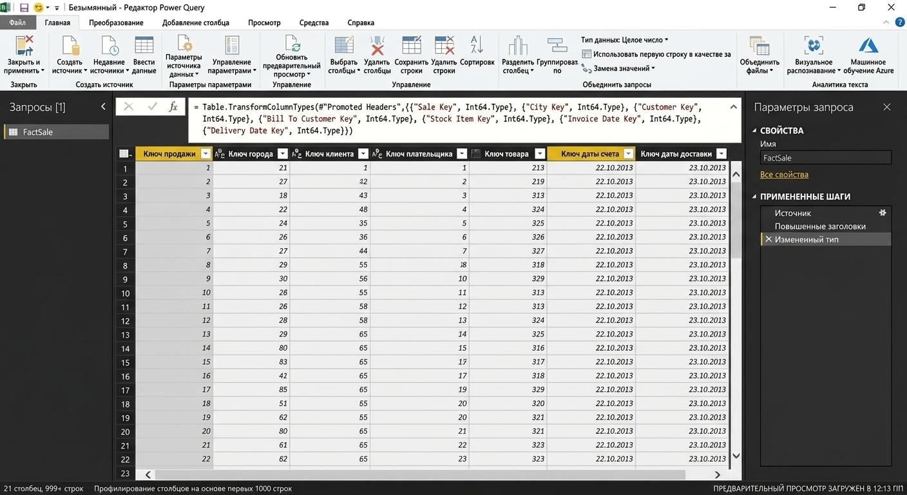Image resolution: width=907 pixels, height=495 pixels.
Task: Switch to Просмотр tab
Action: coord(264,23)
